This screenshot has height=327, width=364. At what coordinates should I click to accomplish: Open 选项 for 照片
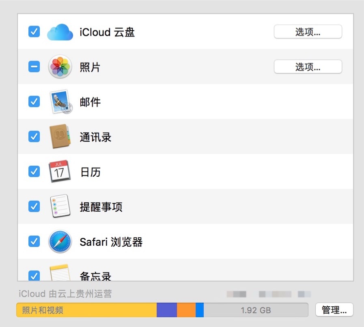tap(308, 67)
